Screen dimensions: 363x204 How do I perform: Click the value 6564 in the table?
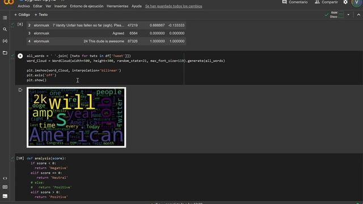click(134, 33)
